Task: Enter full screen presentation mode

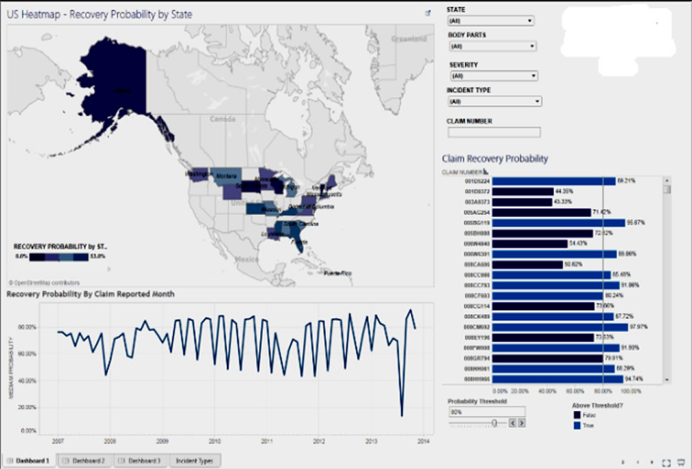Action: pos(666,463)
